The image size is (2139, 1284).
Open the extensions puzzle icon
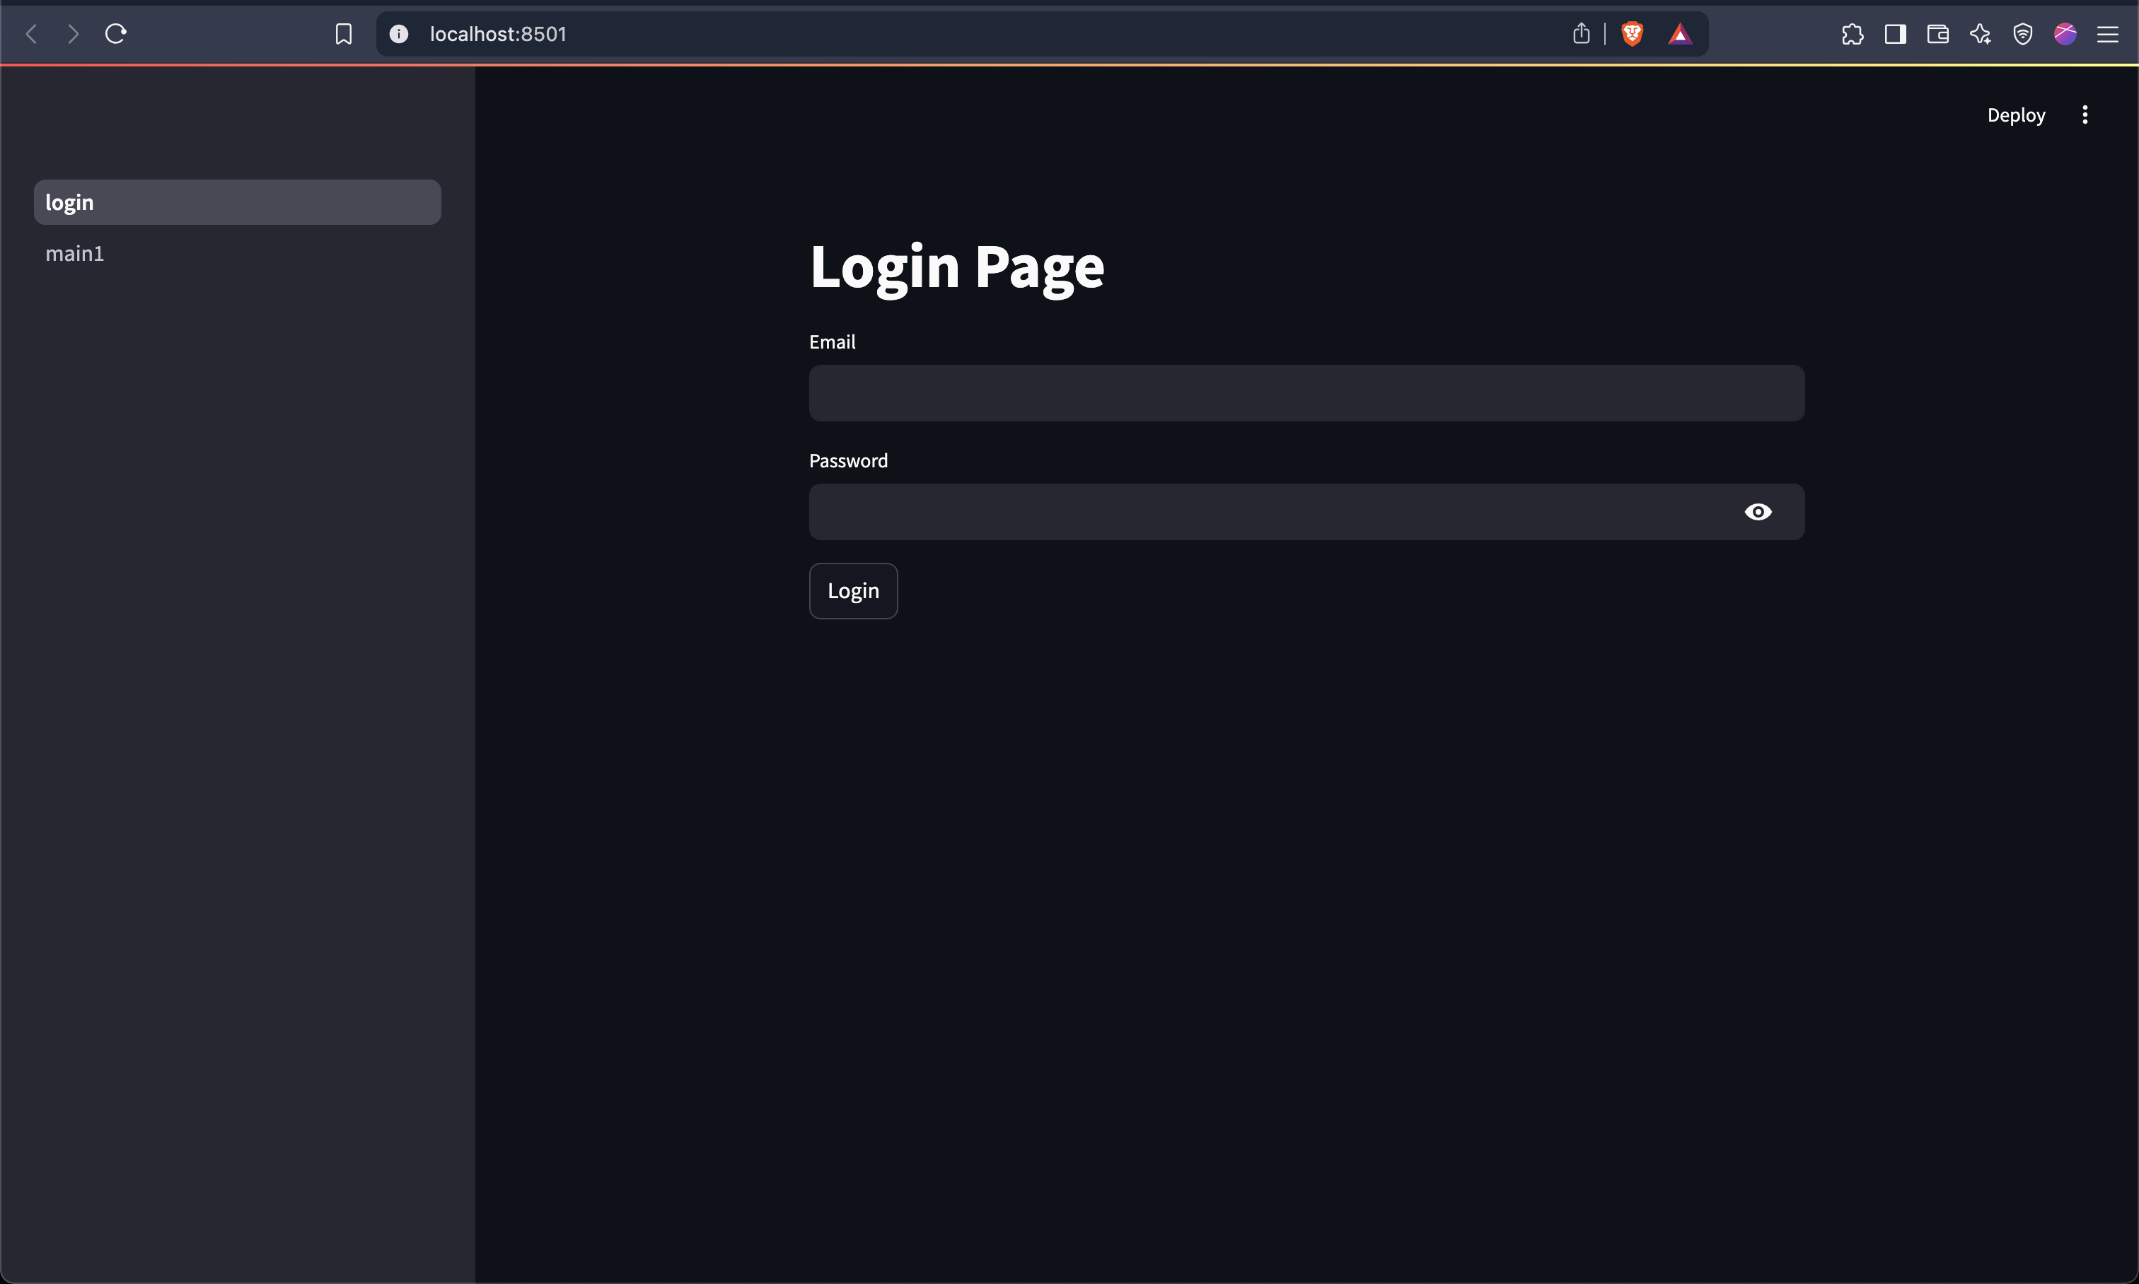(1852, 34)
